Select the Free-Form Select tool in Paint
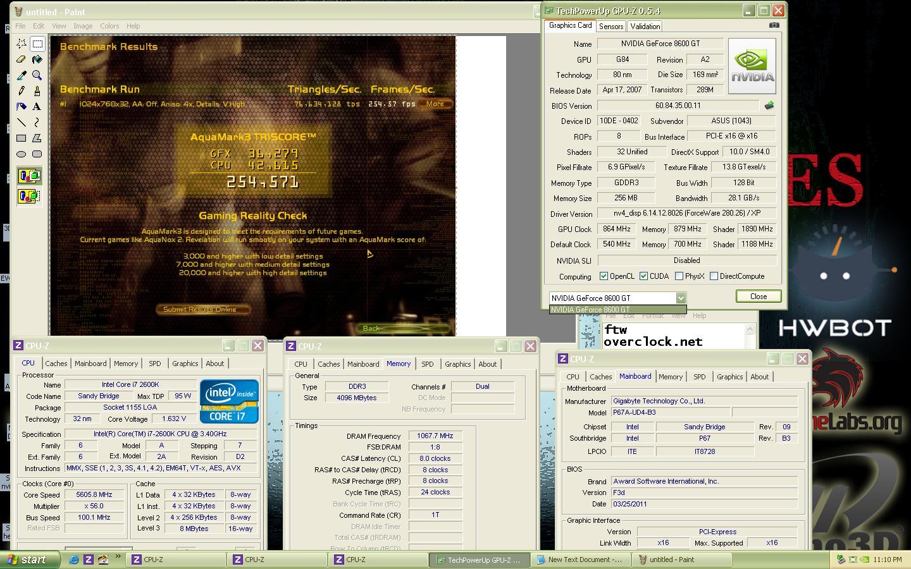 tap(22, 44)
